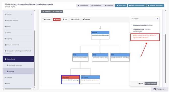Image resolution: width=169 pixels, height=92 pixels.
Task: Click the Compose envelope icon
Action: click(155, 89)
